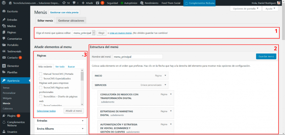Click the Nombre del menú text field
The image size is (285, 135).
(137, 56)
